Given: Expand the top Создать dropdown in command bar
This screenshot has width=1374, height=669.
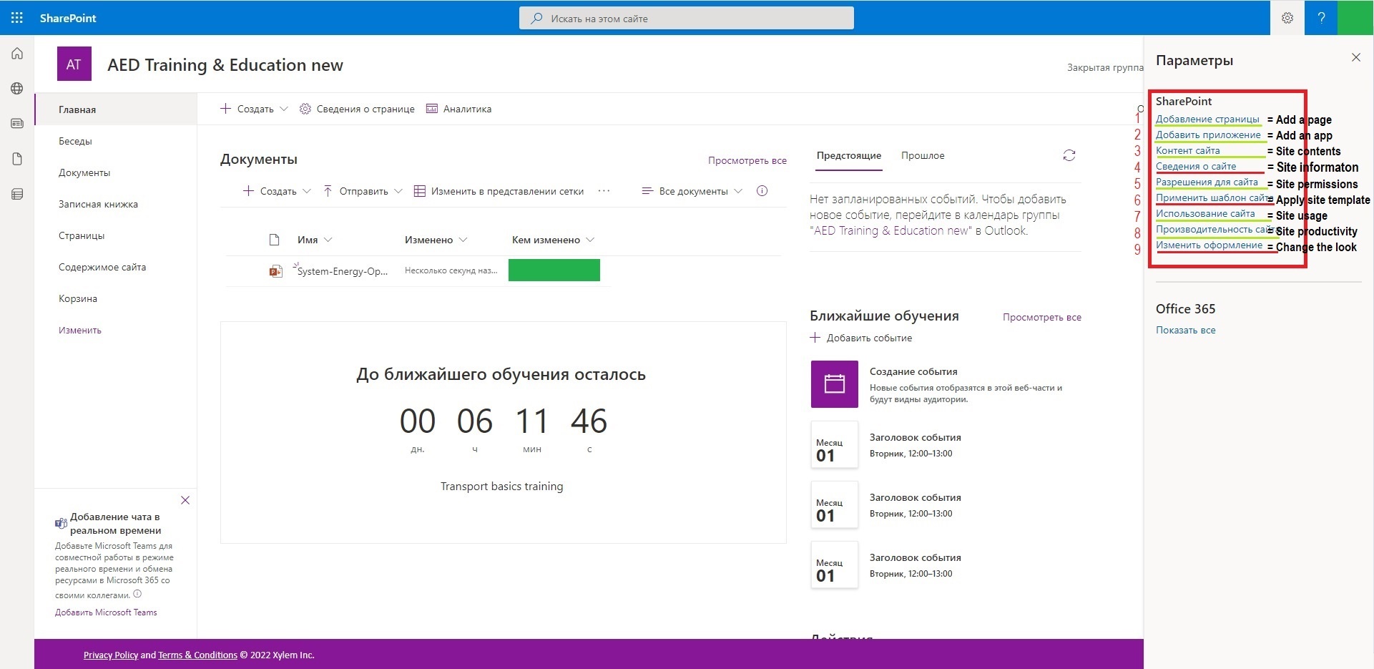Looking at the screenshot, I should coord(284,109).
